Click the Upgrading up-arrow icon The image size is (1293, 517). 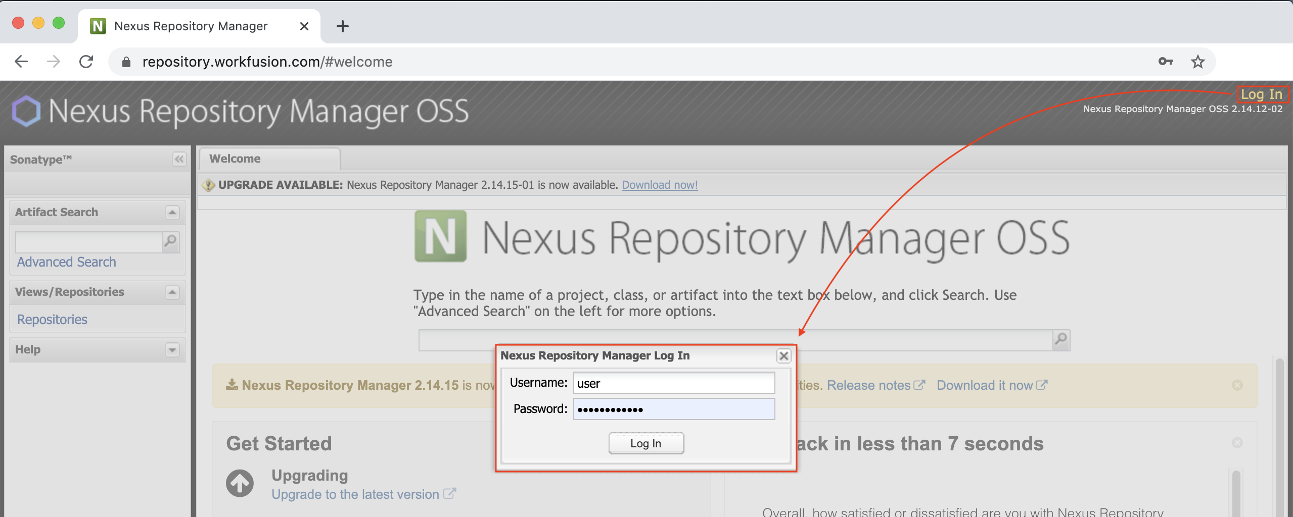240,483
